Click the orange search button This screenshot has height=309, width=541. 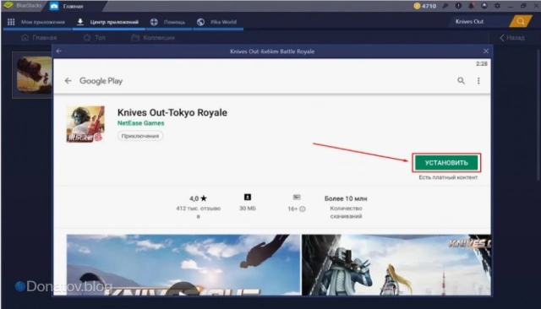tap(521, 21)
